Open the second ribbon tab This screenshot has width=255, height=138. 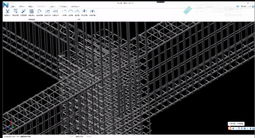point(22,6)
